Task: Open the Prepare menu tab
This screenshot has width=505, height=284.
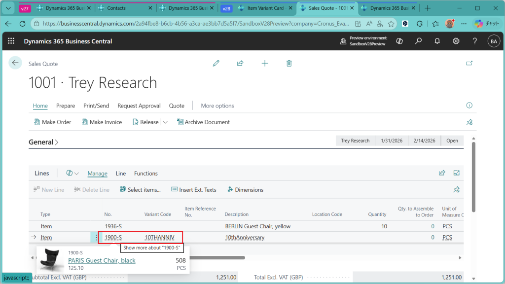Action: click(x=66, y=106)
